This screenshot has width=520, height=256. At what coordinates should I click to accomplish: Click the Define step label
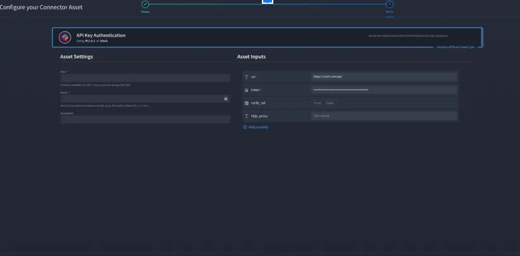click(390, 11)
